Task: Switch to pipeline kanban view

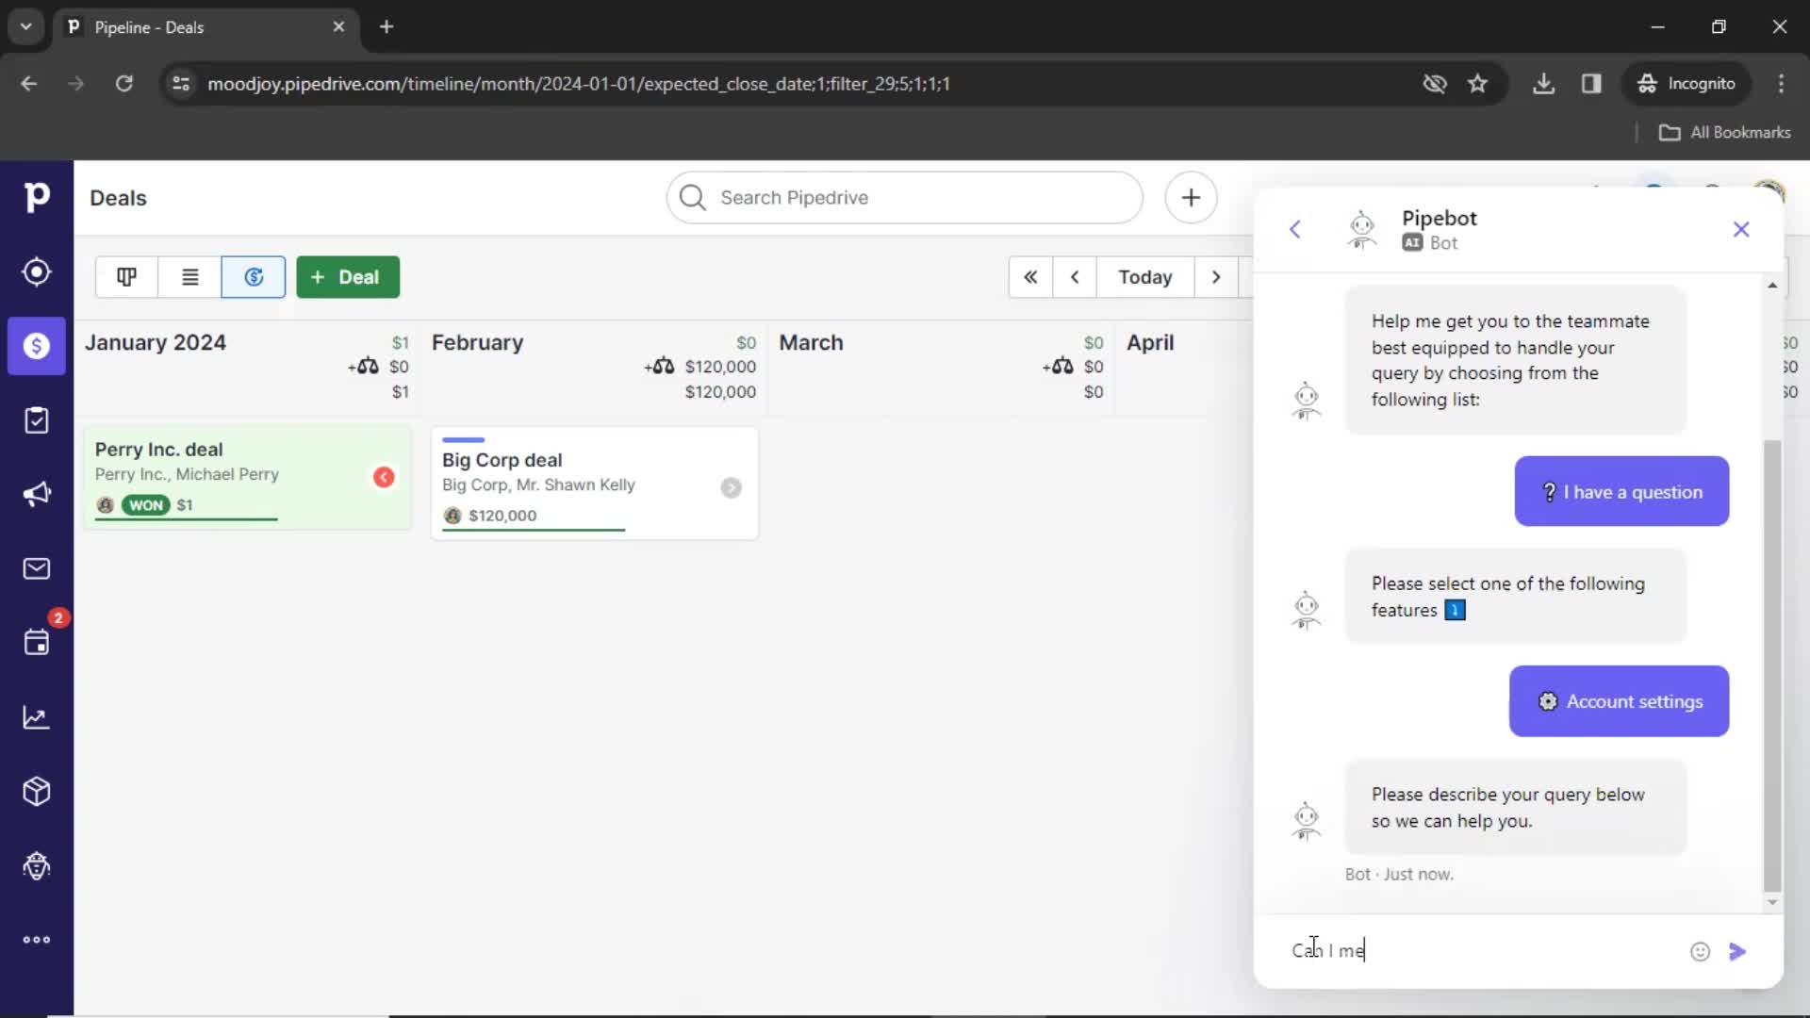Action: [126, 277]
